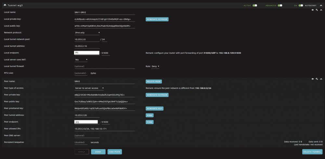This screenshot has width=325, height=159.
Task: Click the Local tunnel firewall optional field
Action: pos(105,66)
